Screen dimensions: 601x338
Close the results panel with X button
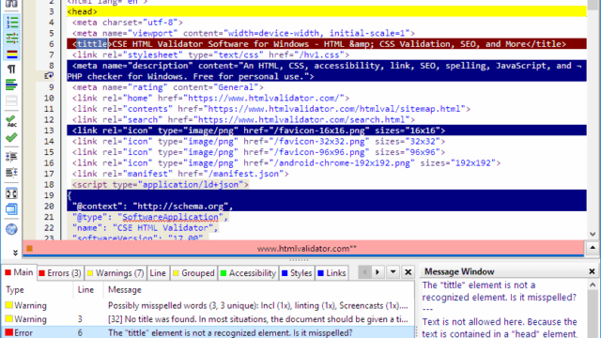tap(408, 272)
